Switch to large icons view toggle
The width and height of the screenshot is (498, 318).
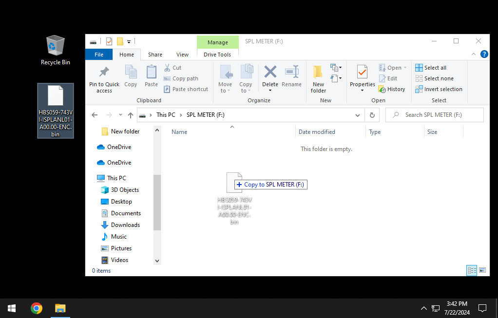pyautogui.click(x=482, y=270)
